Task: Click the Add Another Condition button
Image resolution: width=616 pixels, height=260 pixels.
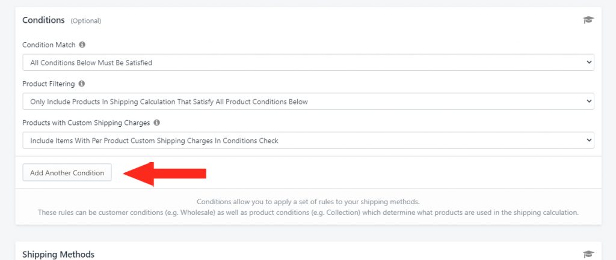Action: pyautogui.click(x=67, y=172)
